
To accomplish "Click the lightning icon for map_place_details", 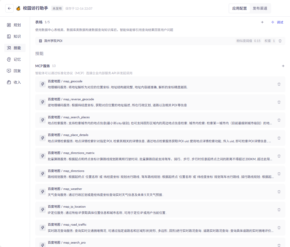I will click(x=43, y=138).
